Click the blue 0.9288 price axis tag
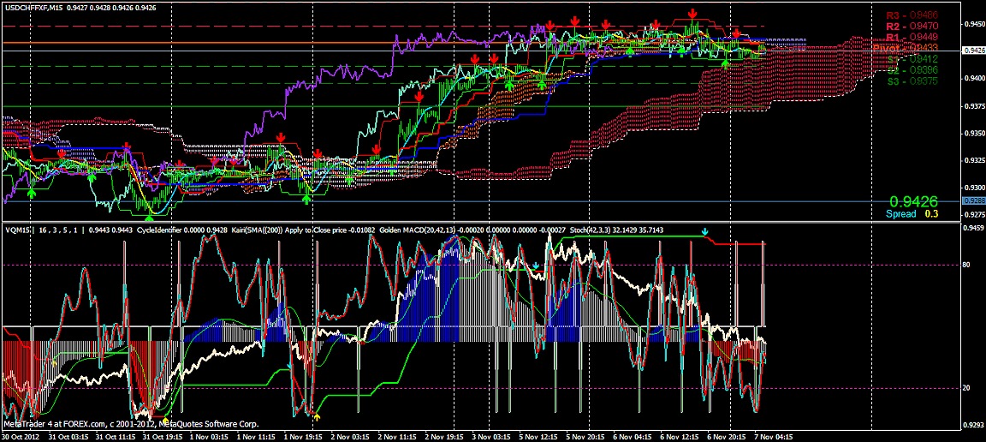This screenshot has width=986, height=442. tap(974, 200)
